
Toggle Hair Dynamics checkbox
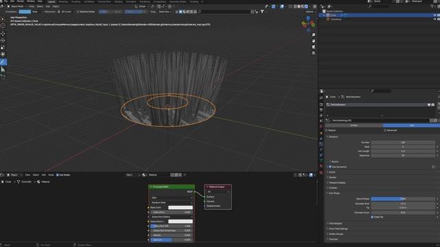330,167
